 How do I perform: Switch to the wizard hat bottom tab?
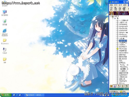click(115, 86)
